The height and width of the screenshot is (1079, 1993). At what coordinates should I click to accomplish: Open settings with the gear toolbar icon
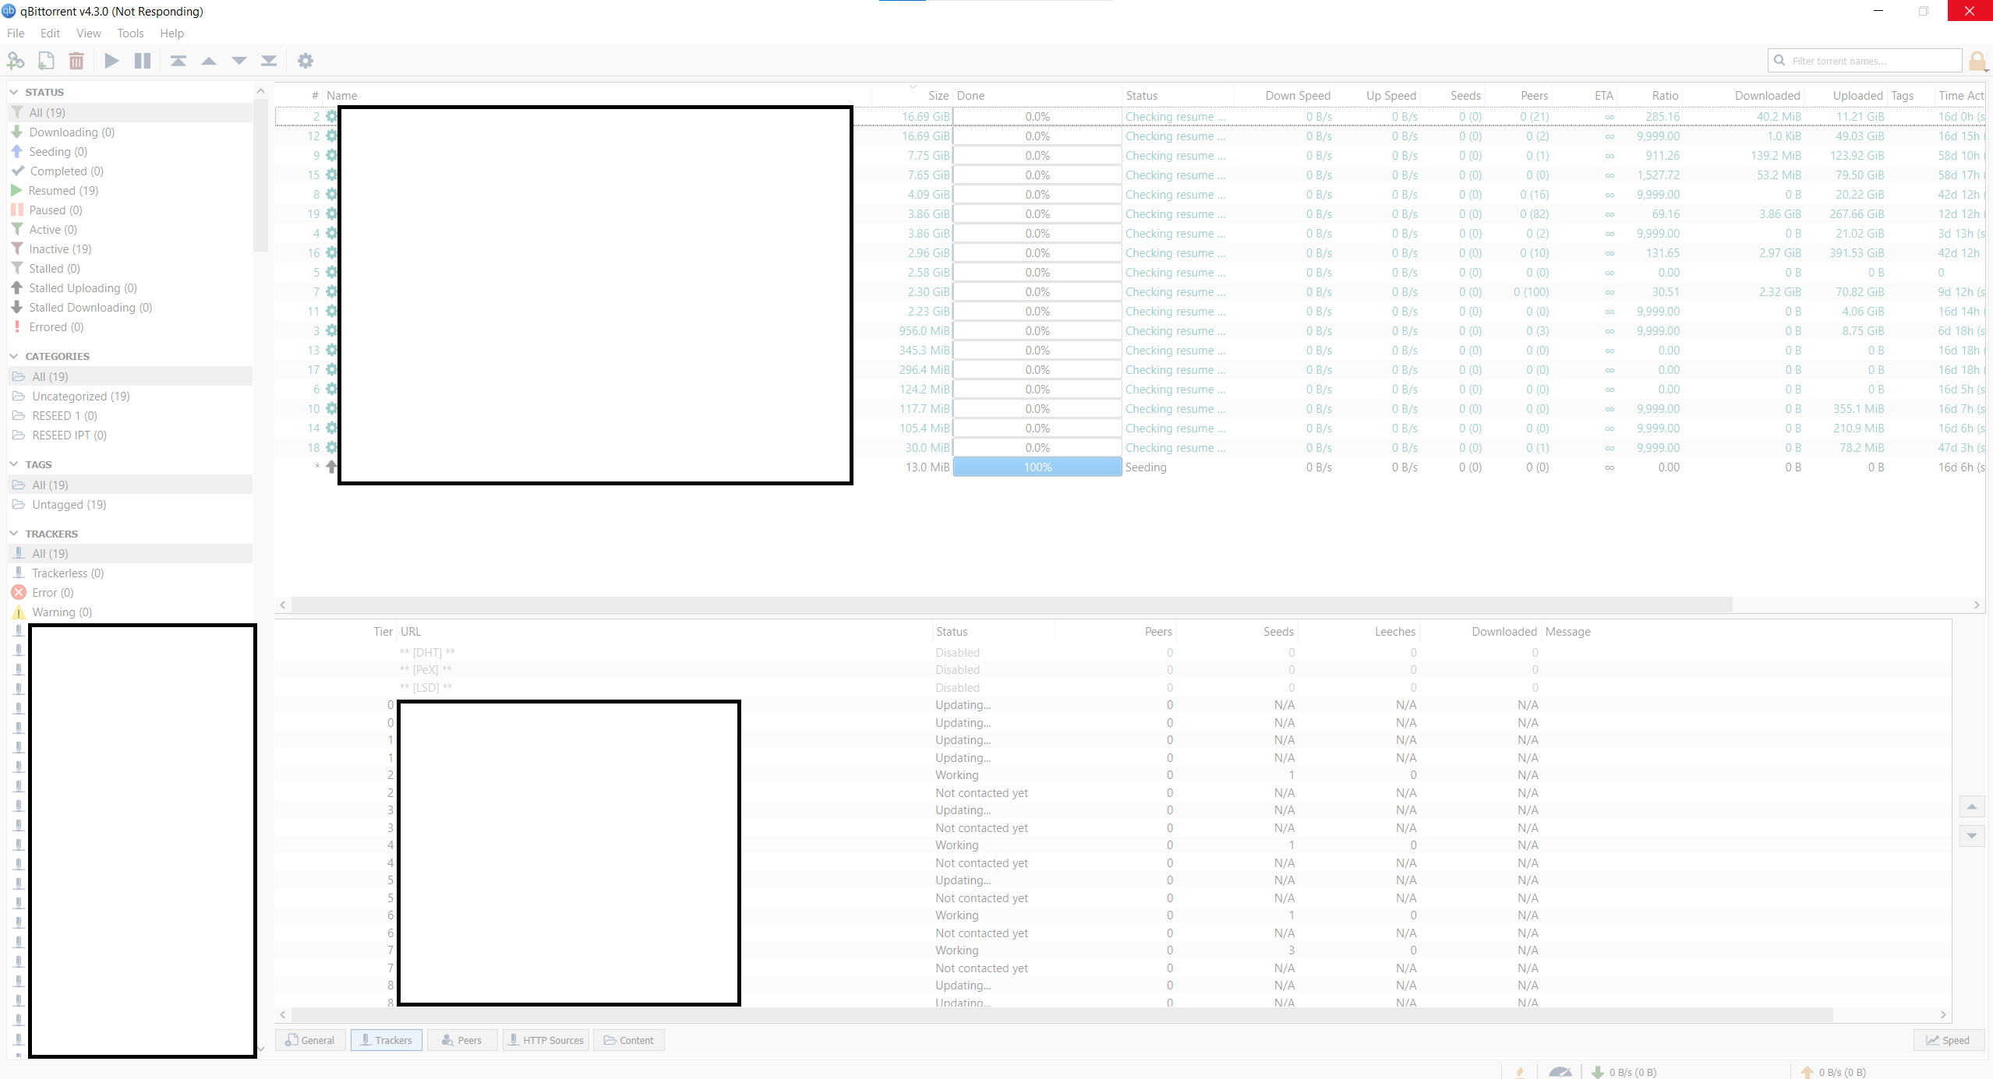point(306,60)
